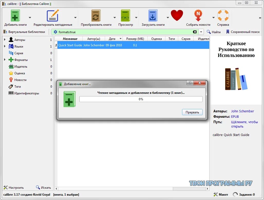Screen dimensions: 264x200
Task: Click Прервать to abort adding books
Action: 192,112
